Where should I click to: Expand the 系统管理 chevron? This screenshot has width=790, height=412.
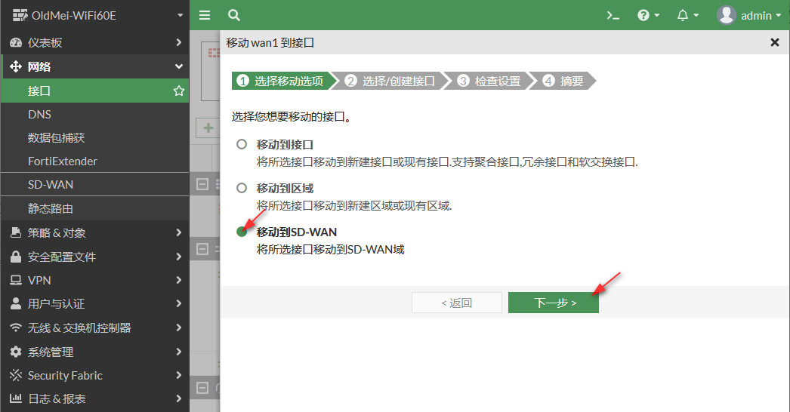[x=178, y=352]
